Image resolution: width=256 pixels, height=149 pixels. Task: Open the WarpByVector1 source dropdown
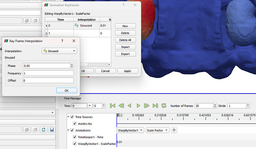point(130,130)
